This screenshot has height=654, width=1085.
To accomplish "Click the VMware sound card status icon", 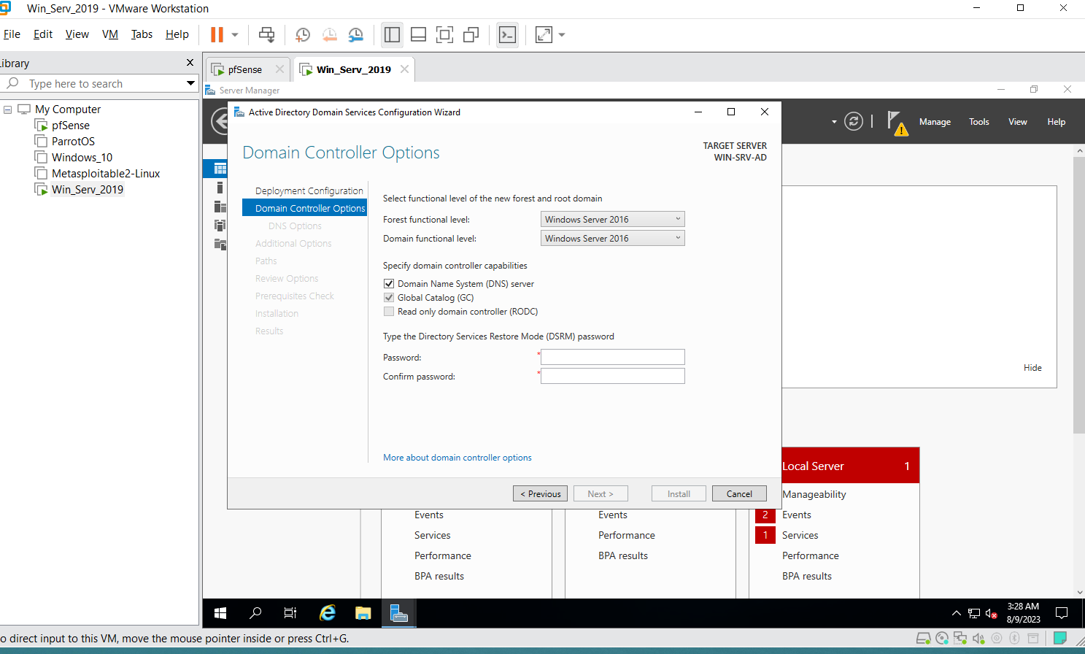I will coord(978,639).
